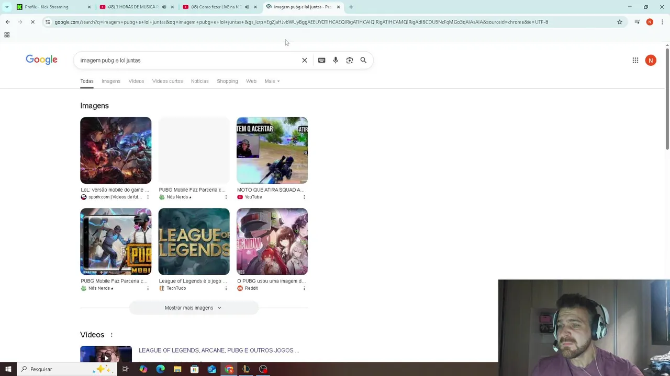670x376 pixels.
Task: Open options for the TechTudo image result
Action: point(226,288)
